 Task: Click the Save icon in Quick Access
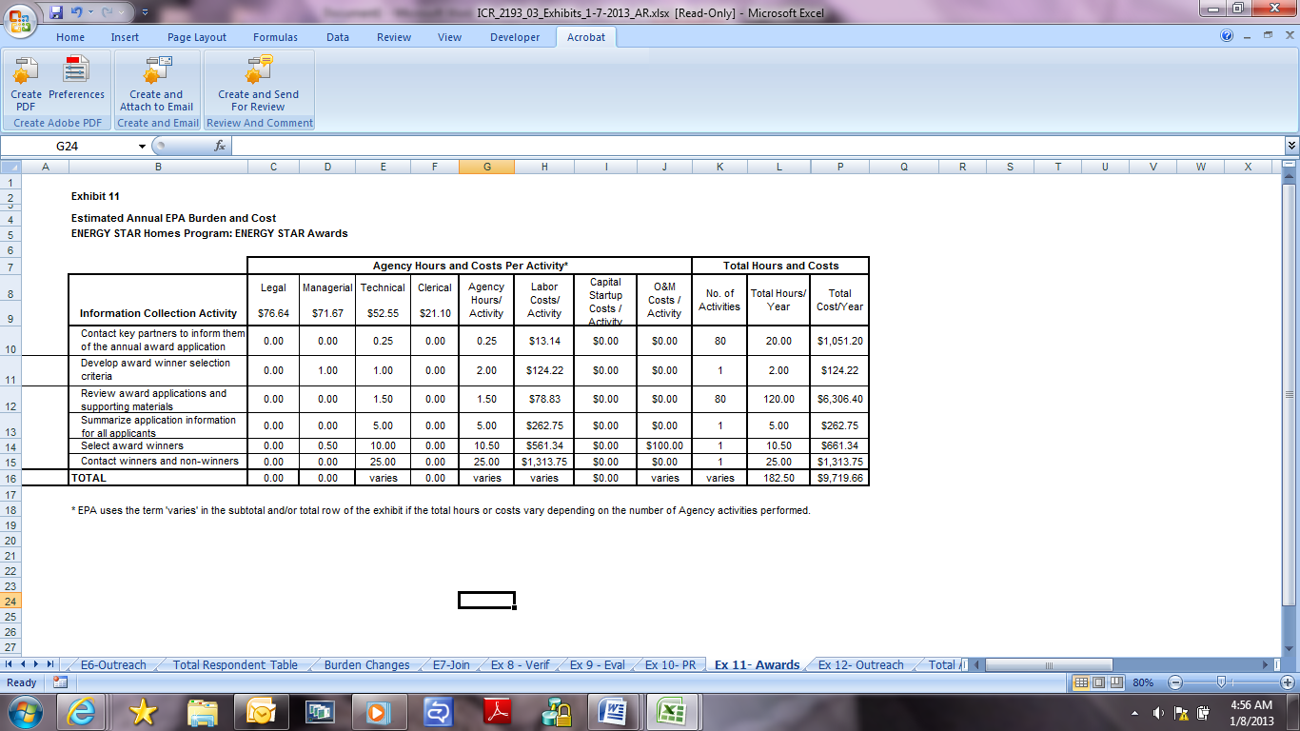tap(56, 13)
